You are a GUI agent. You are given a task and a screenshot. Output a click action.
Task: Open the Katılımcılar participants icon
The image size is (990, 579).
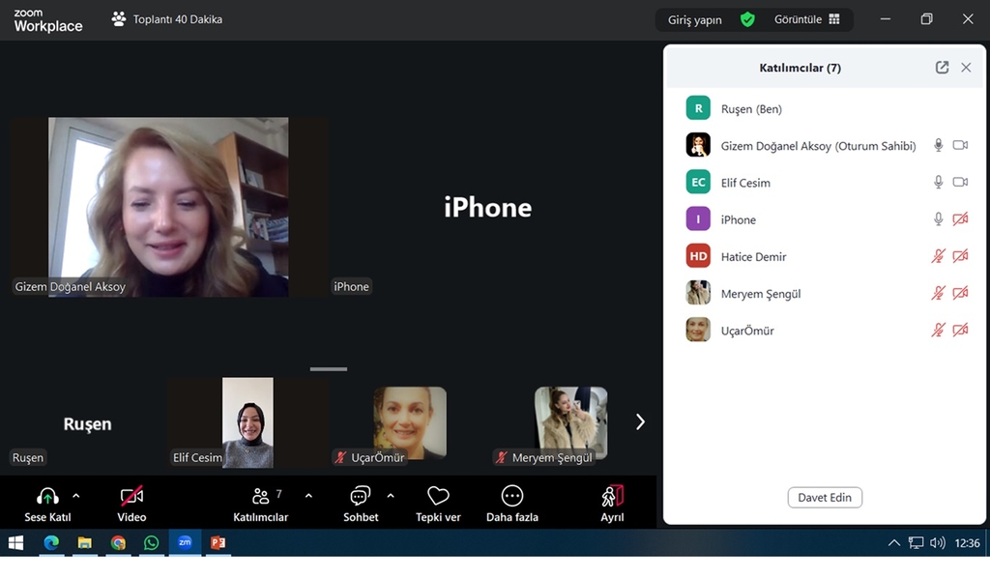click(261, 497)
